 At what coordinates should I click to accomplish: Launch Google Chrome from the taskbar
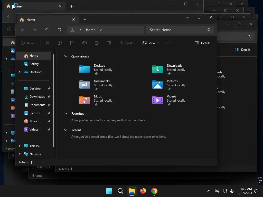tap(154, 191)
